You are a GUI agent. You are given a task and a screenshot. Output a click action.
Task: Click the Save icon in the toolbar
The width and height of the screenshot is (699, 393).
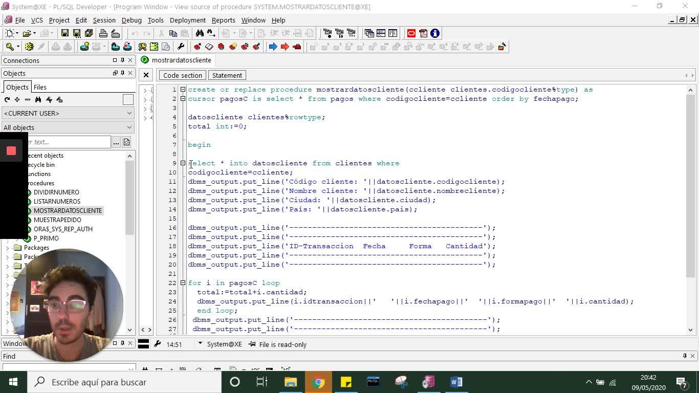coord(65,33)
